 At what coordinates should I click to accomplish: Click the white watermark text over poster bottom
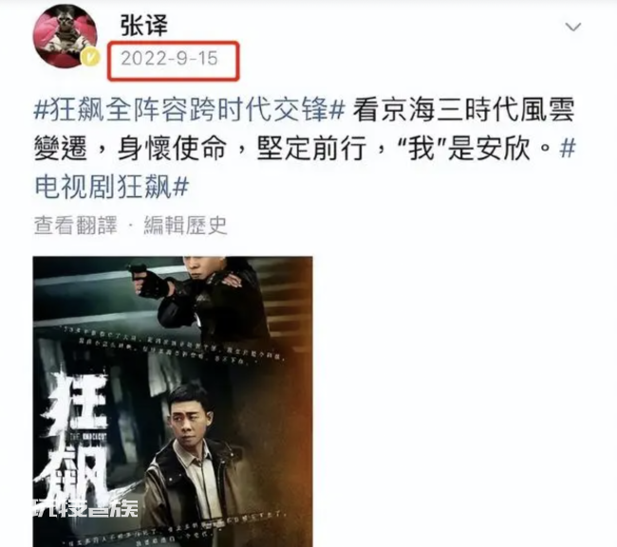point(85,510)
